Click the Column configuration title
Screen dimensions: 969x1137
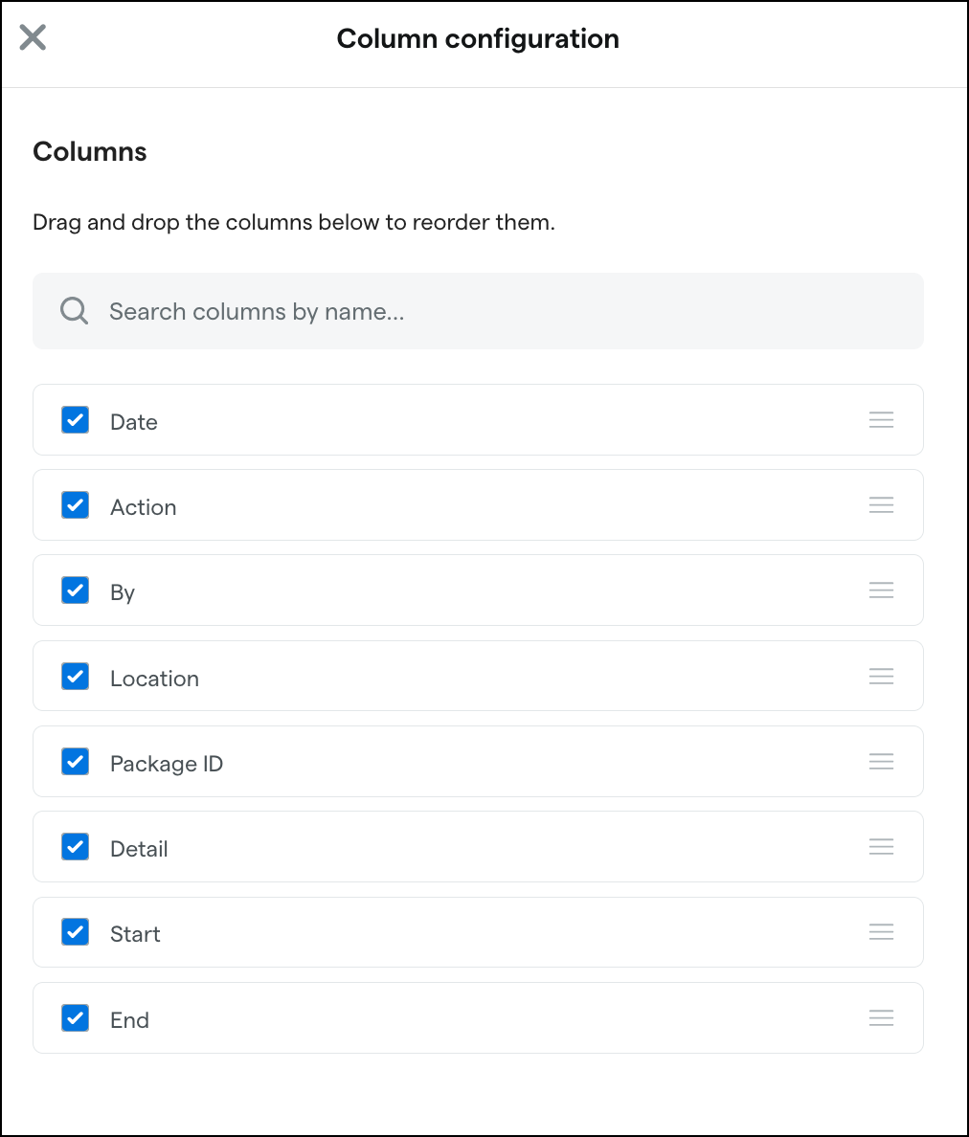(x=478, y=38)
